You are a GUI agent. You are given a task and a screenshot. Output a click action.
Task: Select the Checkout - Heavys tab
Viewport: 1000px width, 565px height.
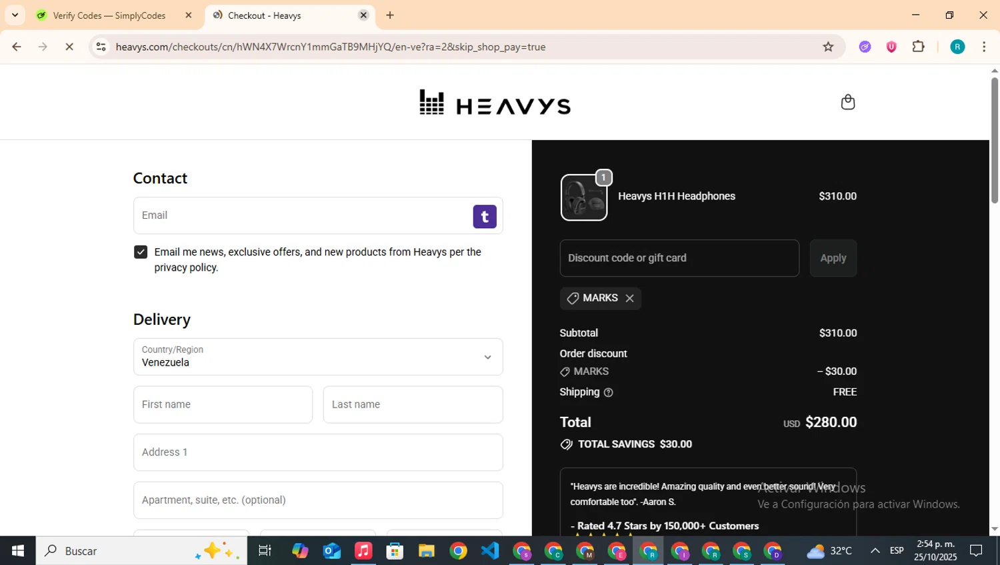click(290, 15)
